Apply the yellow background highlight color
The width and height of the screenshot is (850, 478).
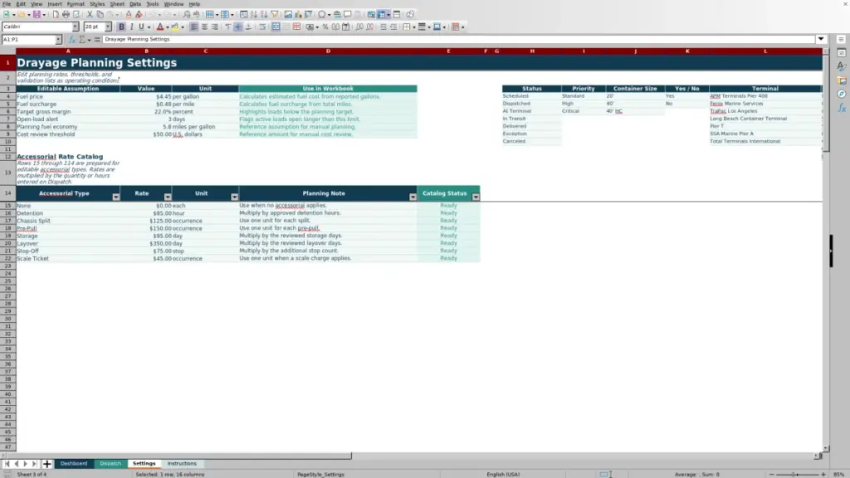pos(175,27)
